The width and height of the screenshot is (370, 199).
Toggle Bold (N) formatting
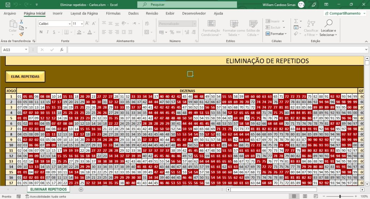[41, 32]
